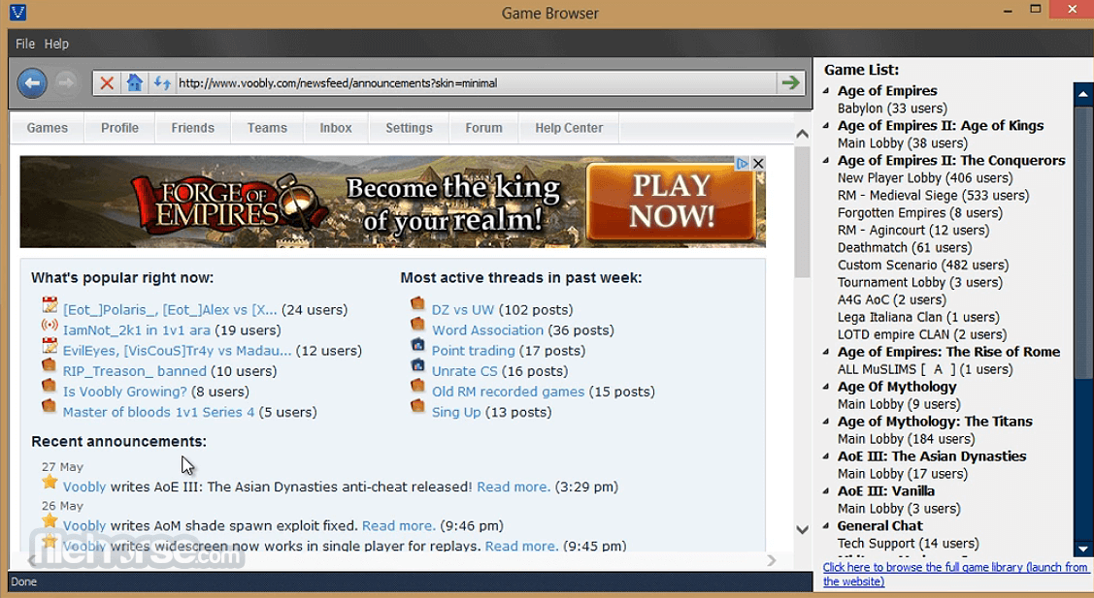Click star icon by Asian Dynasties announcement
Image resolution: width=1094 pixels, height=598 pixels.
(x=50, y=482)
